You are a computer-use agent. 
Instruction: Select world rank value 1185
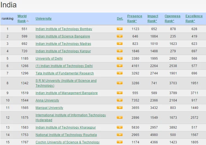tap(25, 59)
